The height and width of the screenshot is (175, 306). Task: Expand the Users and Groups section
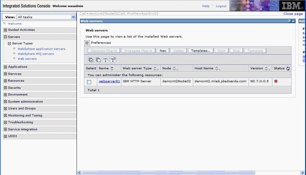tap(6, 108)
